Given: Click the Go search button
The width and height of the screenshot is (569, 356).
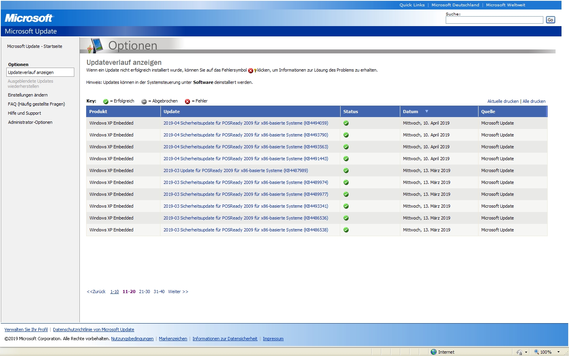Looking at the screenshot, I should (x=550, y=20).
